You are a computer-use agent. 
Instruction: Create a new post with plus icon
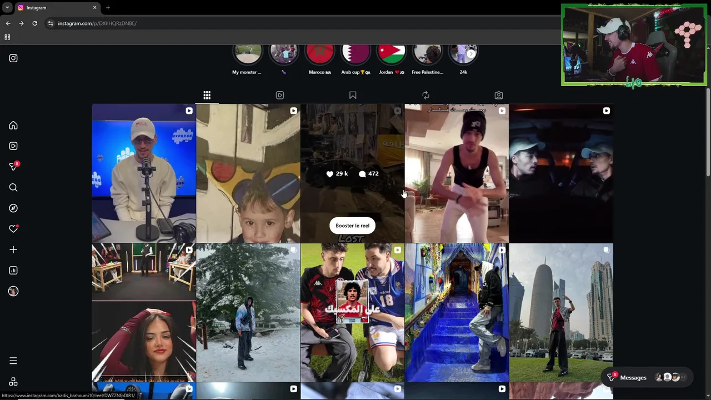click(13, 250)
